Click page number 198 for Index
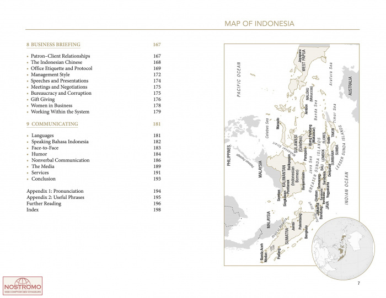This screenshot has height=298, width=386. click(157, 210)
